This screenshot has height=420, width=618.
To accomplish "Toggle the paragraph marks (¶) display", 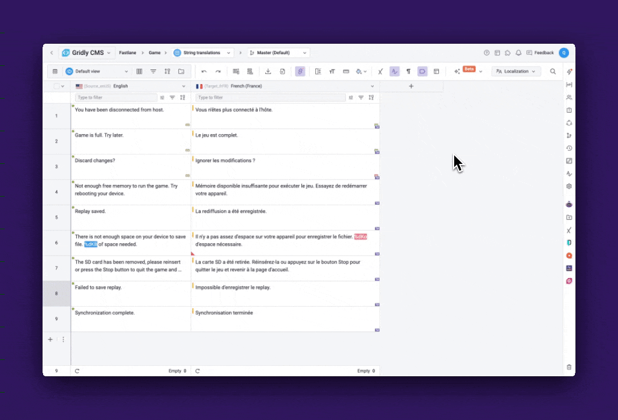I will tap(408, 71).
